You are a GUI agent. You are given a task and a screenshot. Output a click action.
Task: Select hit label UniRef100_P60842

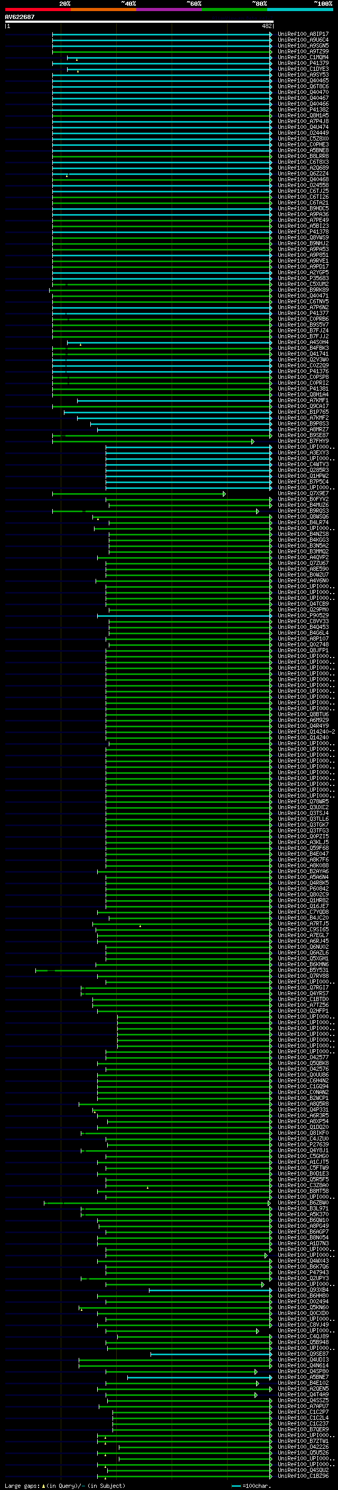click(x=303, y=889)
